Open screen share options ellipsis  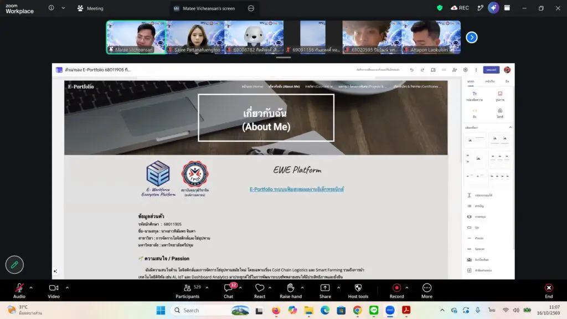coord(251,8)
